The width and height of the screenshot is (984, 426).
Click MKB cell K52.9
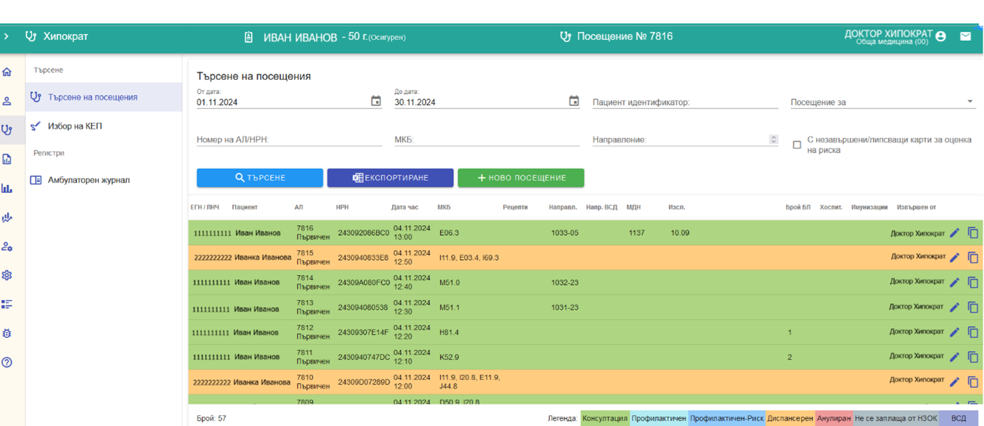449,357
